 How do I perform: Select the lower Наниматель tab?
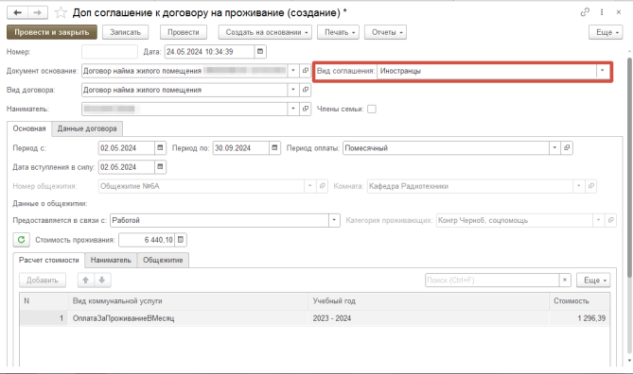coord(111,261)
